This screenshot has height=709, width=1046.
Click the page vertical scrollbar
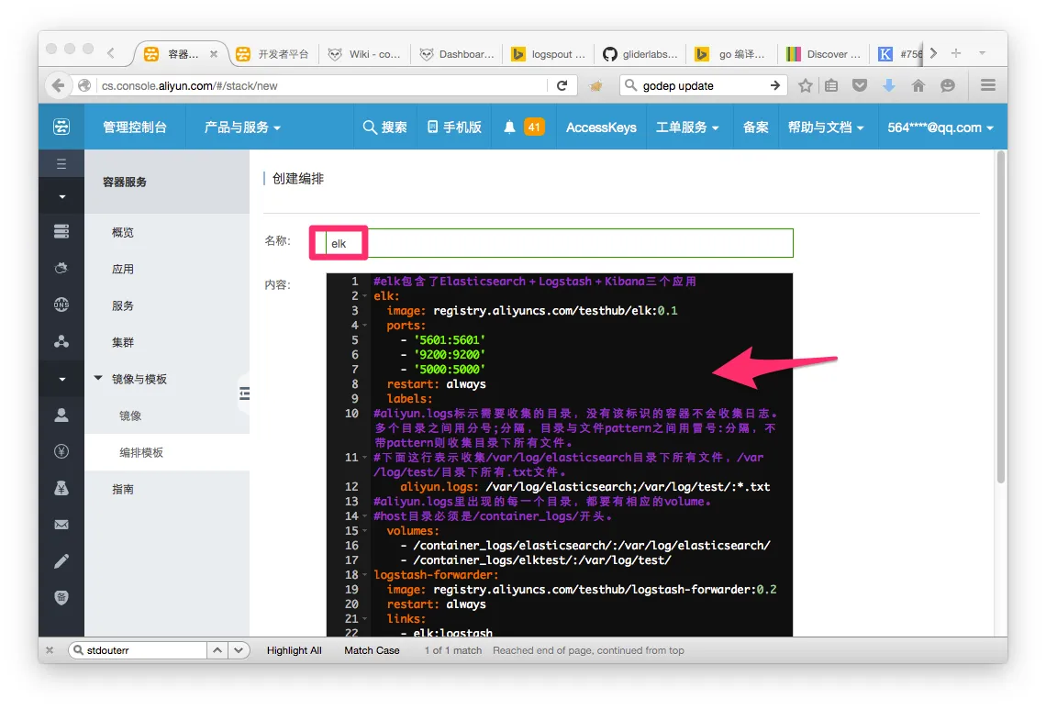[x=1001, y=316]
